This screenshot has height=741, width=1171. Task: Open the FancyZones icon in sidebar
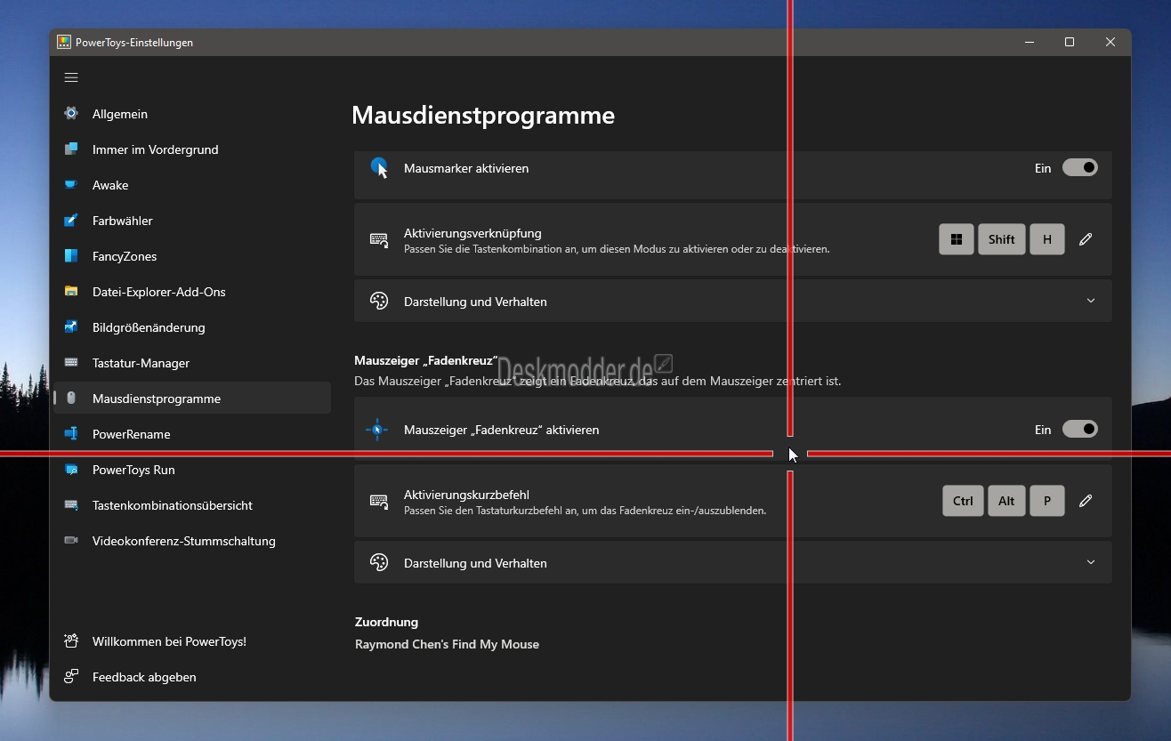[x=71, y=256]
